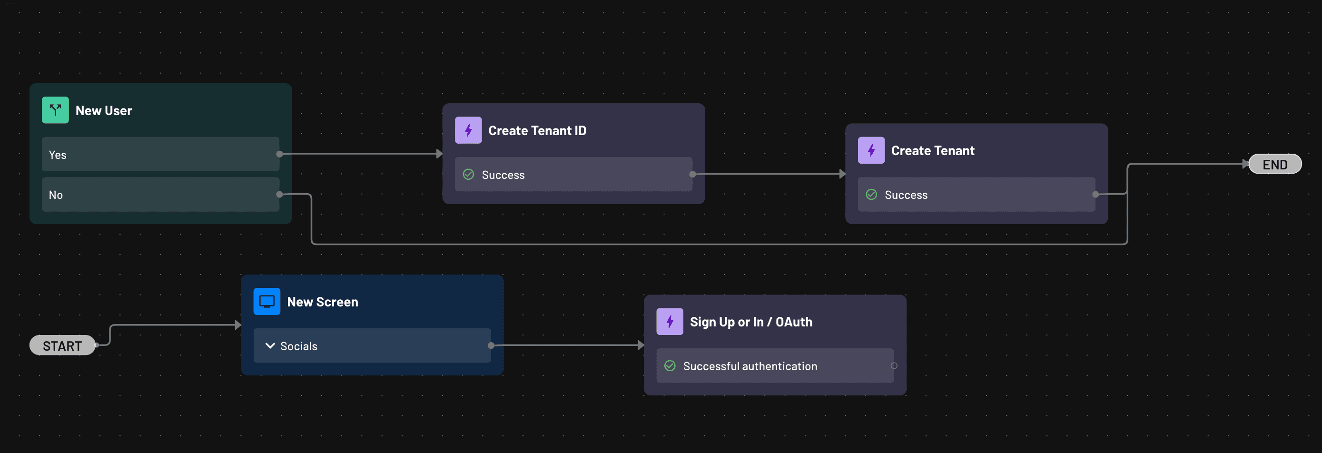The height and width of the screenshot is (453, 1322).
Task: Click the output dot of Create Tenant Success
Action: click(x=1095, y=195)
